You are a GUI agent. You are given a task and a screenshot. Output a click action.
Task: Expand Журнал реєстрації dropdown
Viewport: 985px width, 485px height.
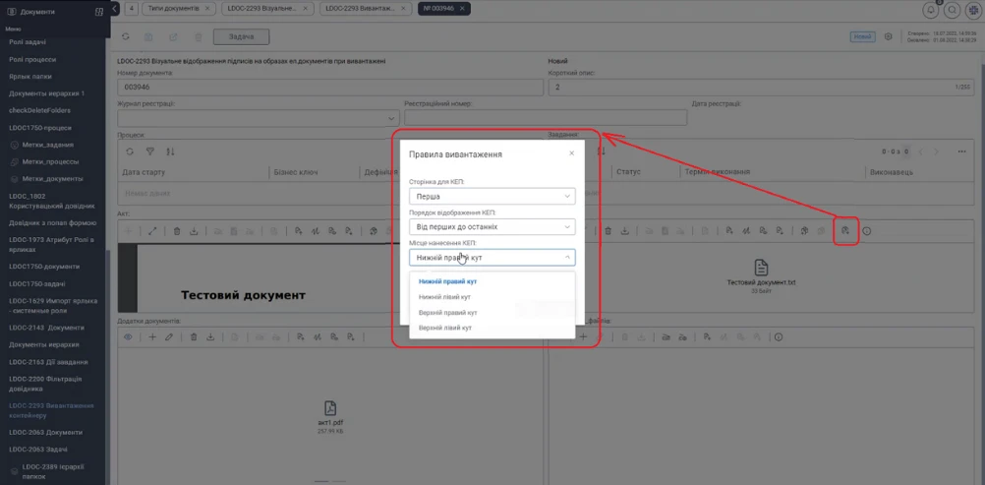[259, 118]
